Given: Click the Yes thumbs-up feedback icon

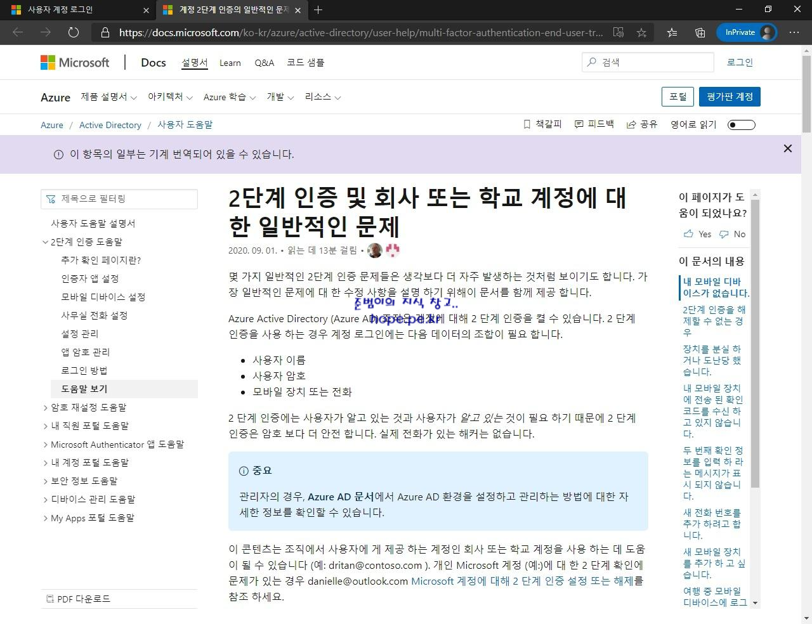Looking at the screenshot, I should [x=688, y=234].
